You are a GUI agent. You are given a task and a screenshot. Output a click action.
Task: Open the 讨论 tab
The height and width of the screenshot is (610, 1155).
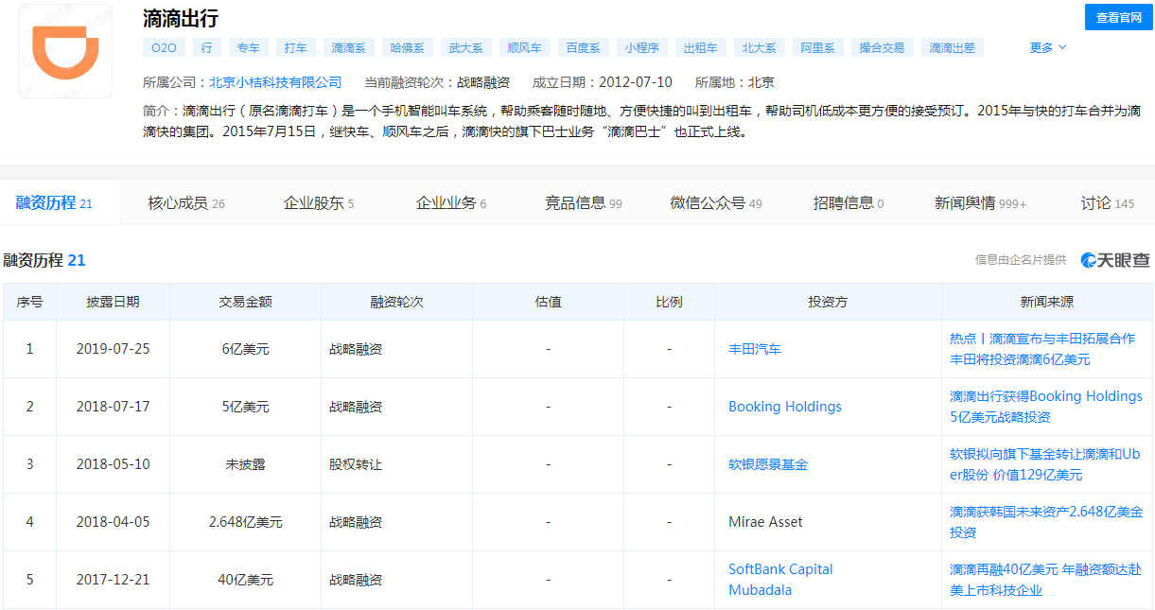(x=1108, y=202)
